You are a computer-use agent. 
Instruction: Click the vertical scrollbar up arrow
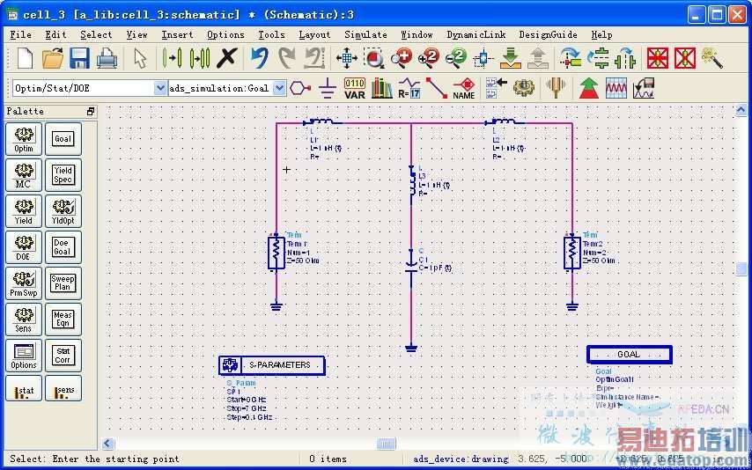[x=741, y=111]
